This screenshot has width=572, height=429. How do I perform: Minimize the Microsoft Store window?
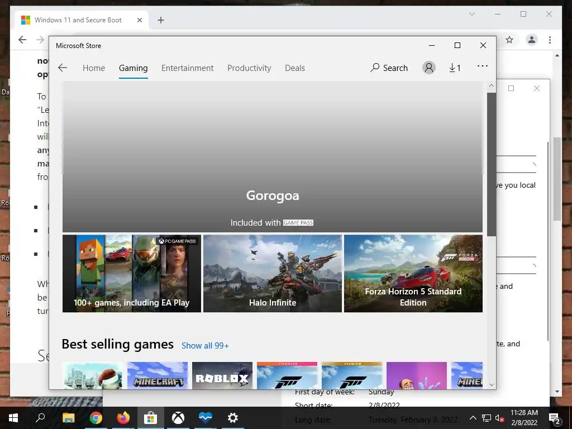tap(432, 45)
